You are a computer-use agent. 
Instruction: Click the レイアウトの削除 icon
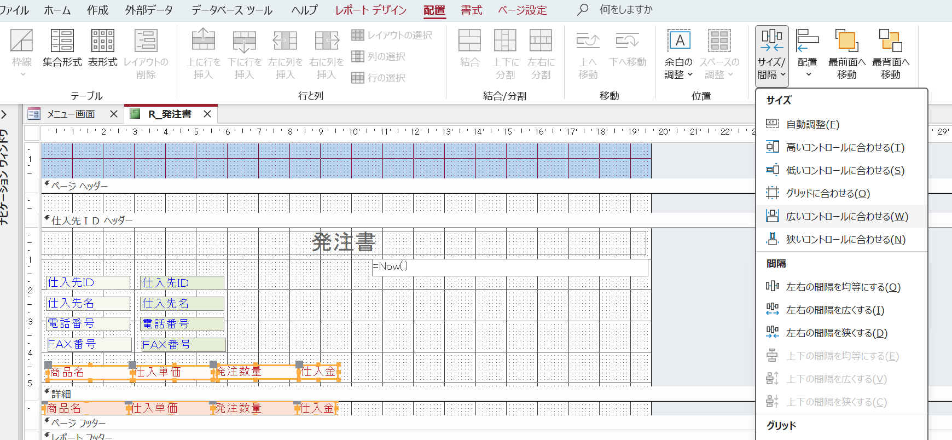pos(146,40)
